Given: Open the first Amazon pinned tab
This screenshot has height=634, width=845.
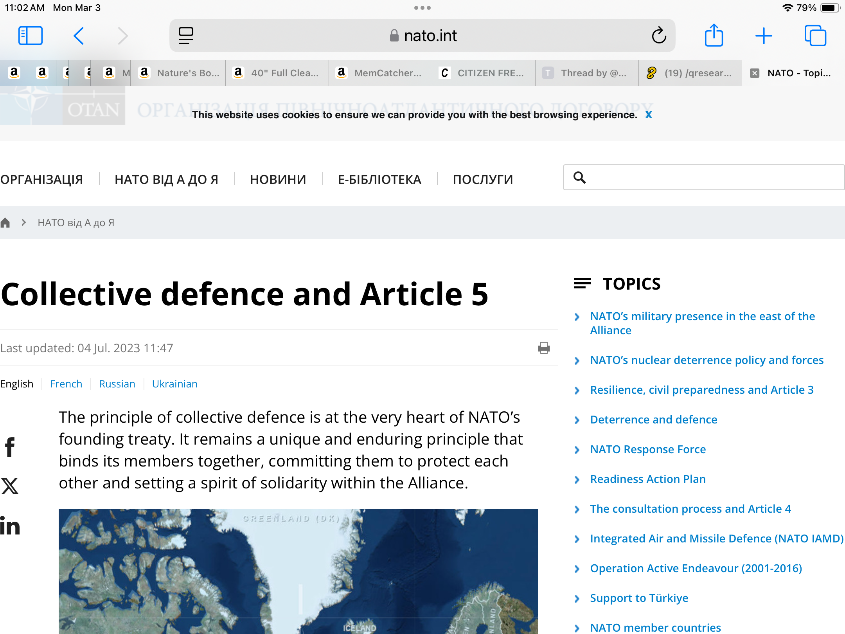Looking at the screenshot, I should 14,73.
